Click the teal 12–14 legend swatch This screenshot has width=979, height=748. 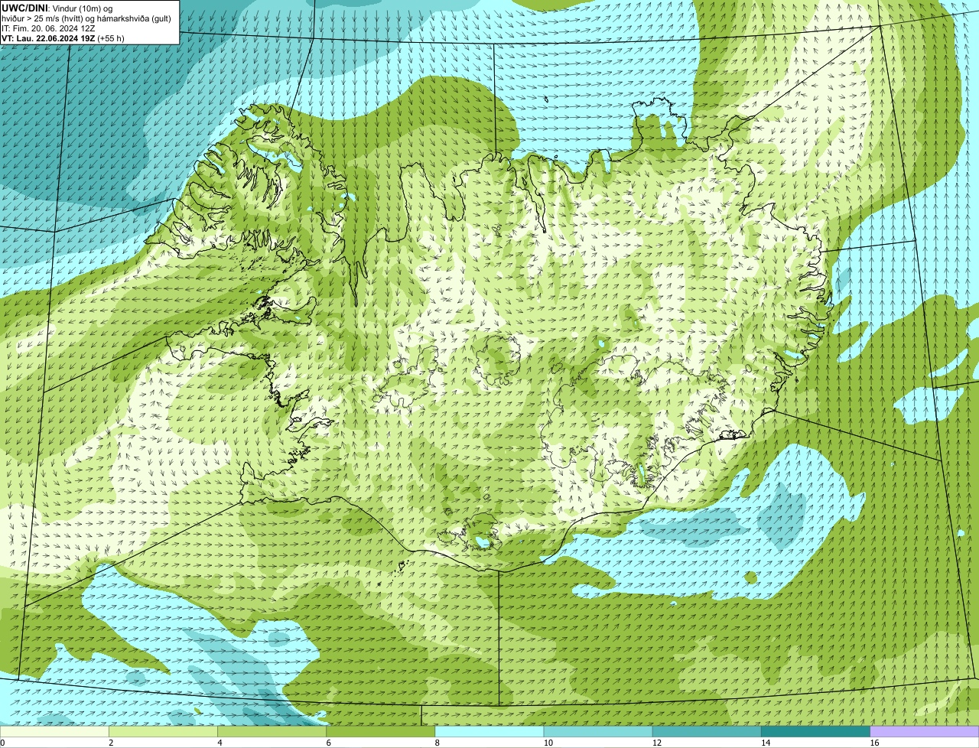(707, 732)
